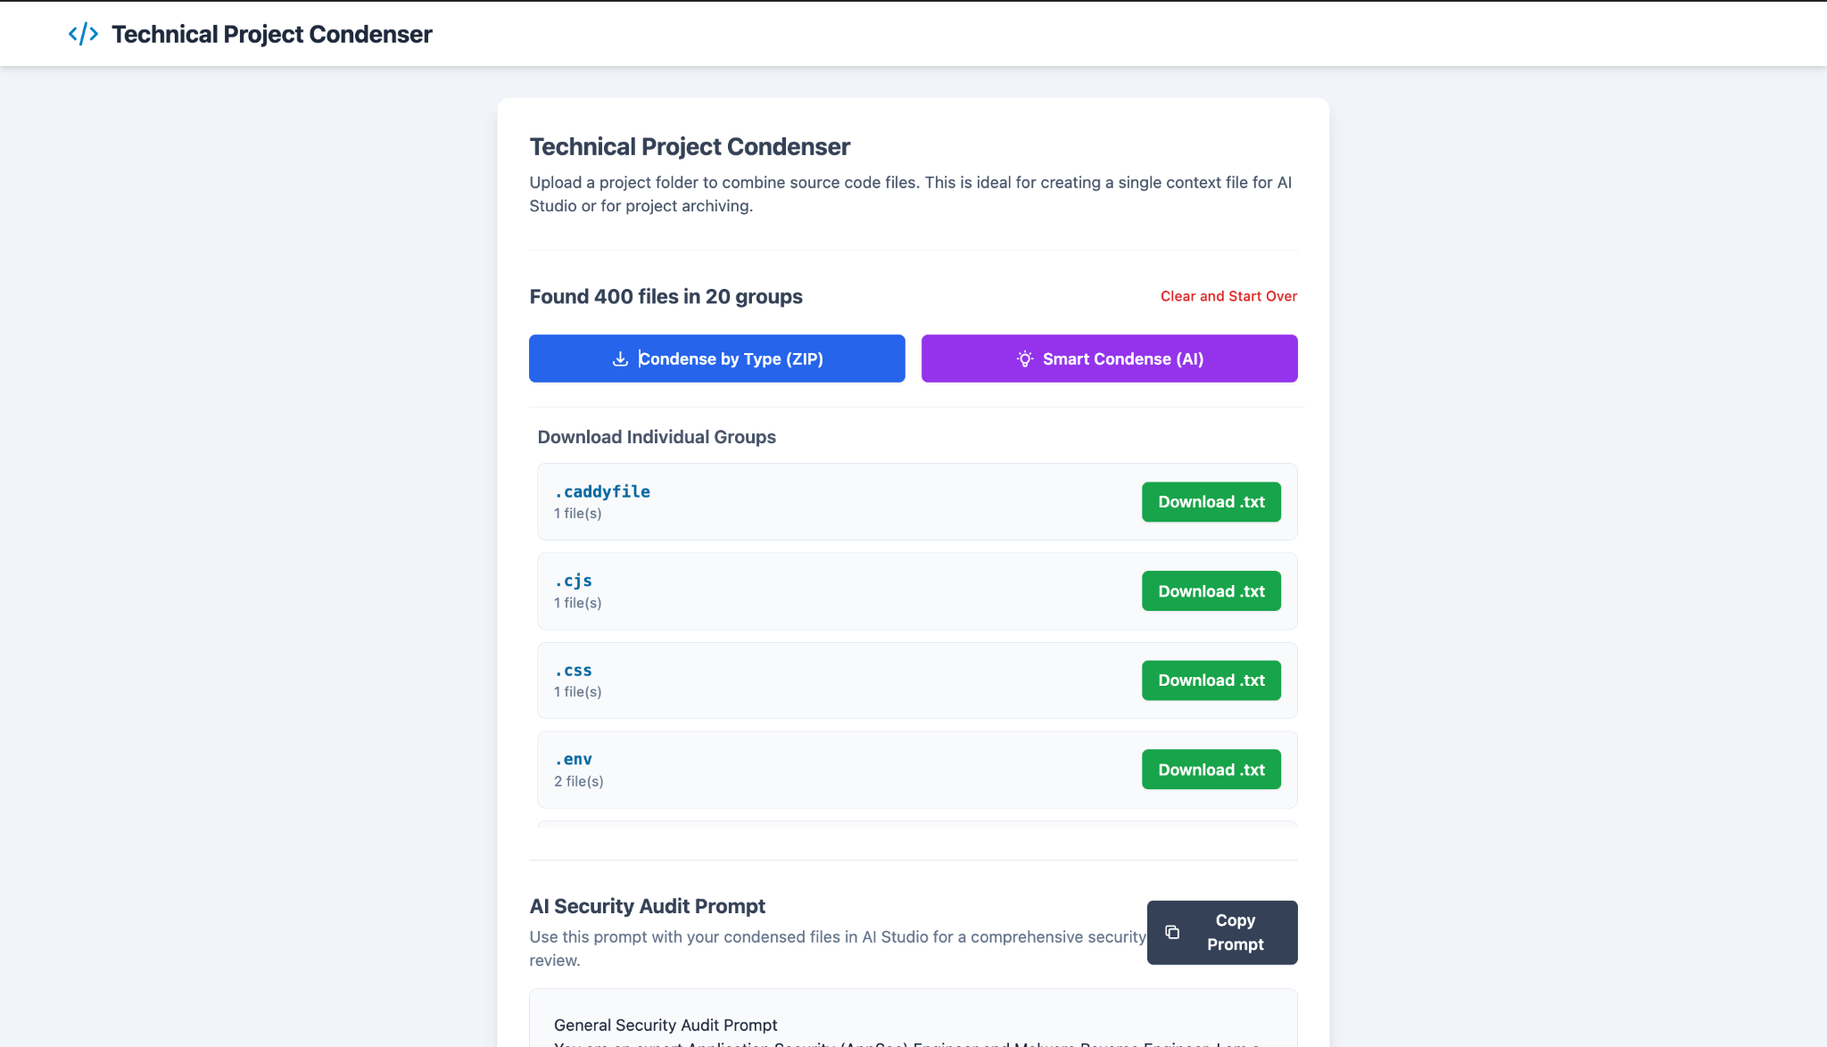1827x1047 pixels.
Task: Select the .caddyfile group name
Action: click(x=602, y=491)
